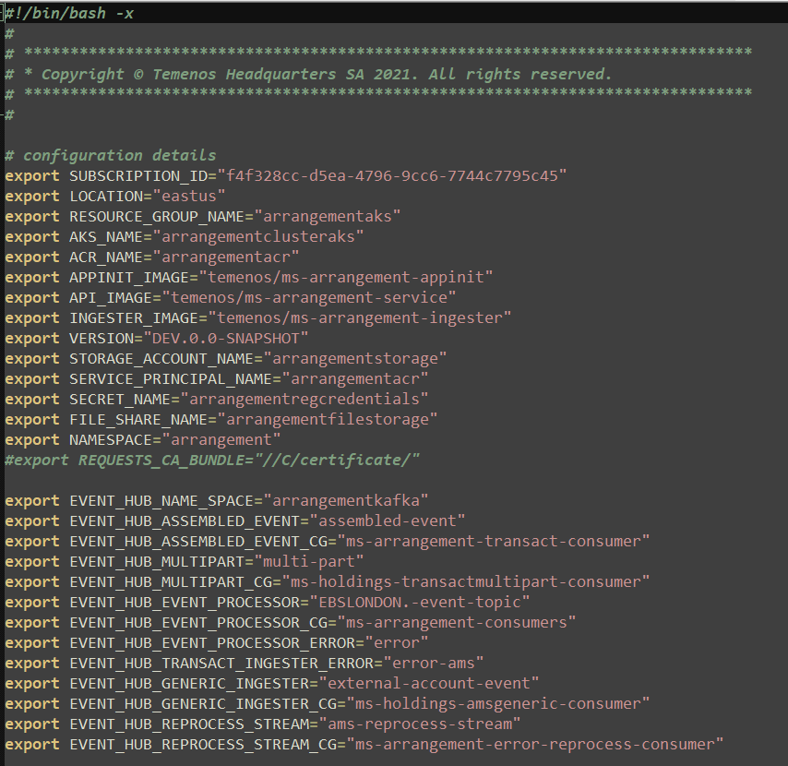
Task: Click the "multi-part" string value
Action: point(322,561)
